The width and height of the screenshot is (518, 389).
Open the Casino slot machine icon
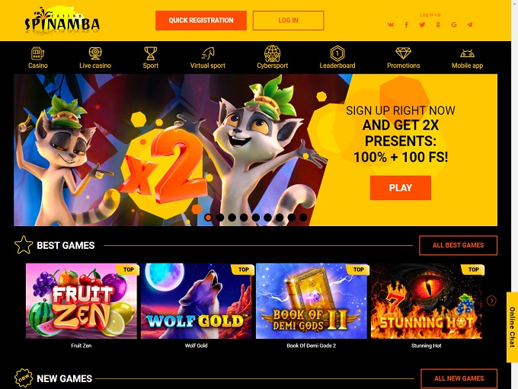pyautogui.click(x=37, y=53)
